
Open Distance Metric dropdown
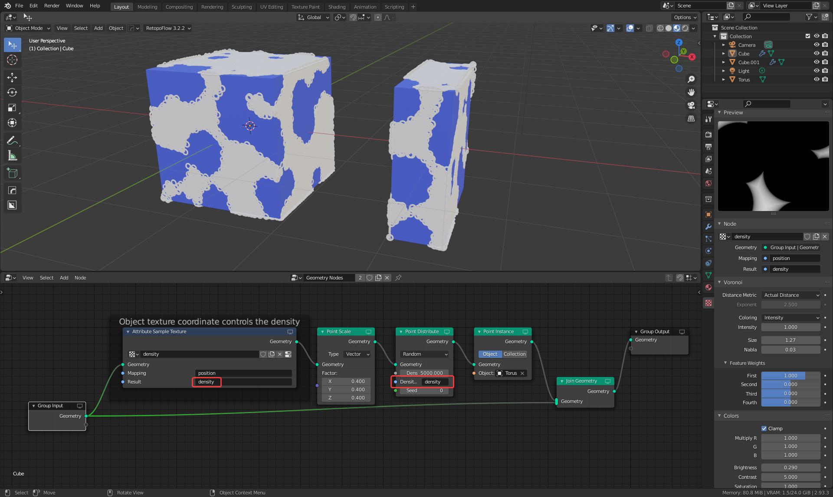[791, 295]
